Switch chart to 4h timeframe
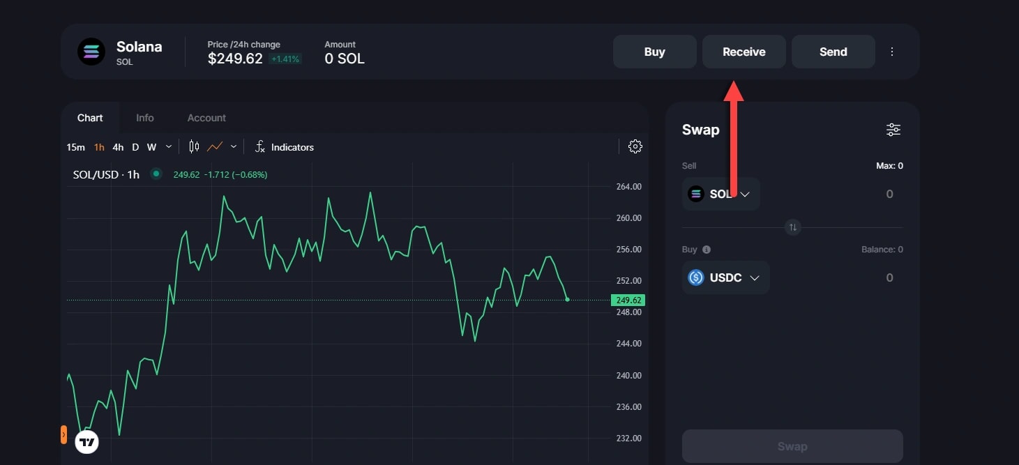Screen dimensions: 1019x465 118,147
